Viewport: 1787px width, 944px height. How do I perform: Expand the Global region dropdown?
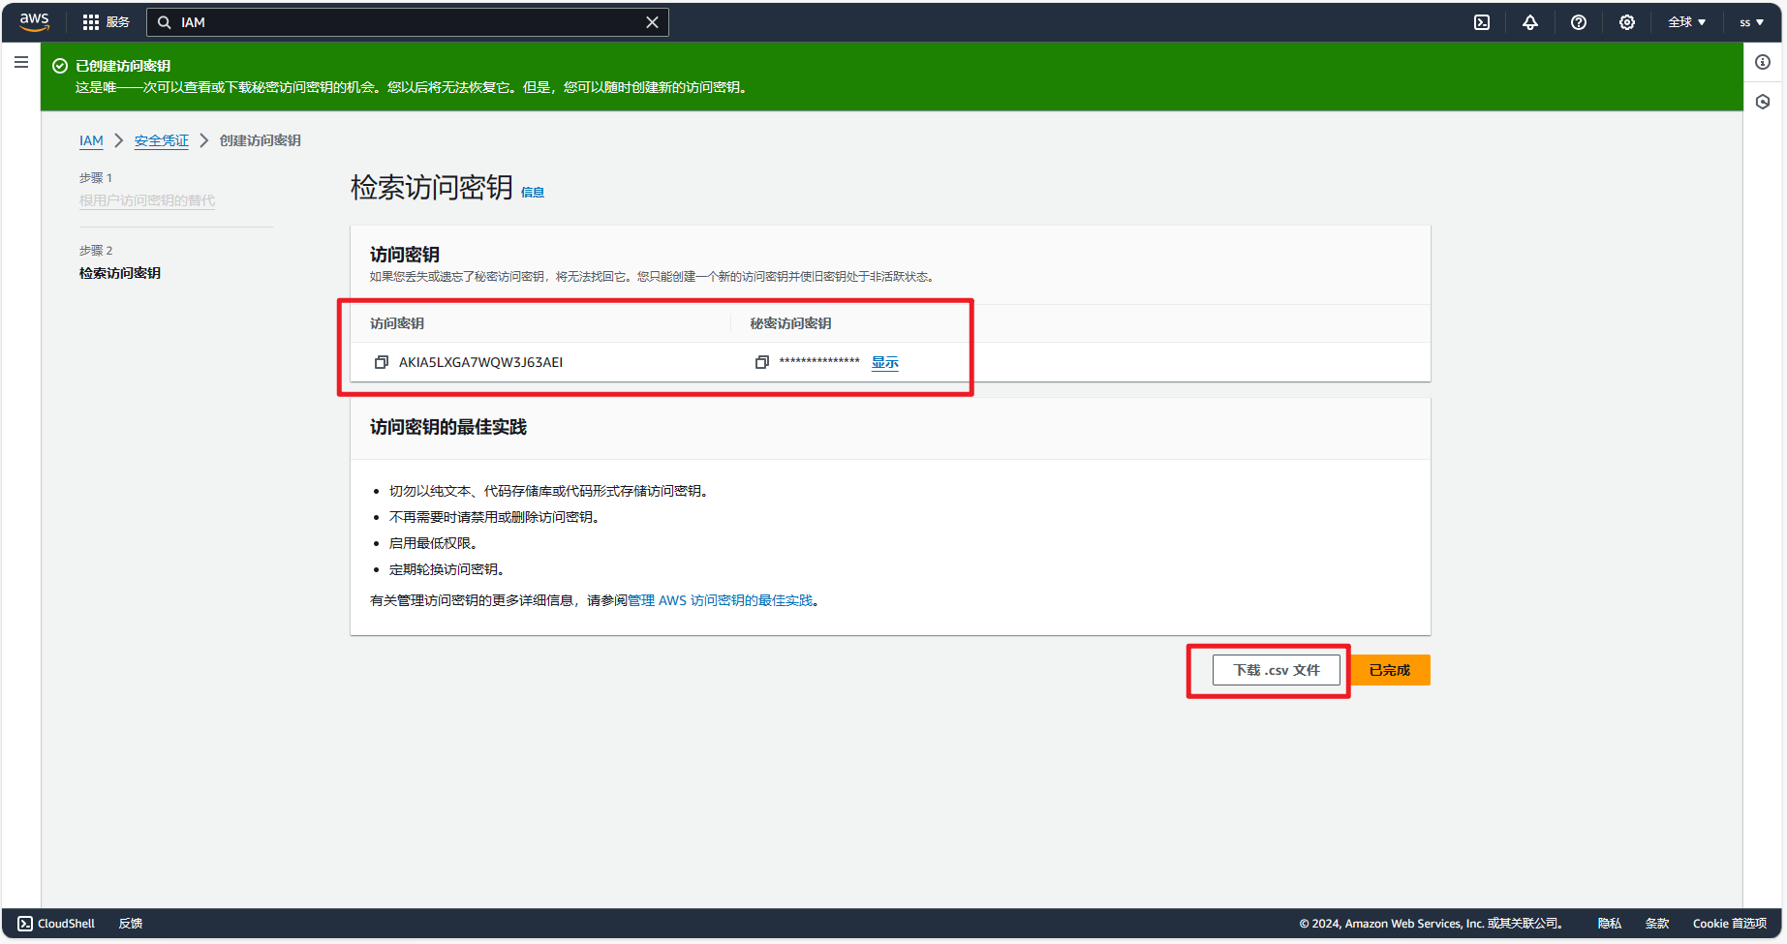coord(1686,22)
